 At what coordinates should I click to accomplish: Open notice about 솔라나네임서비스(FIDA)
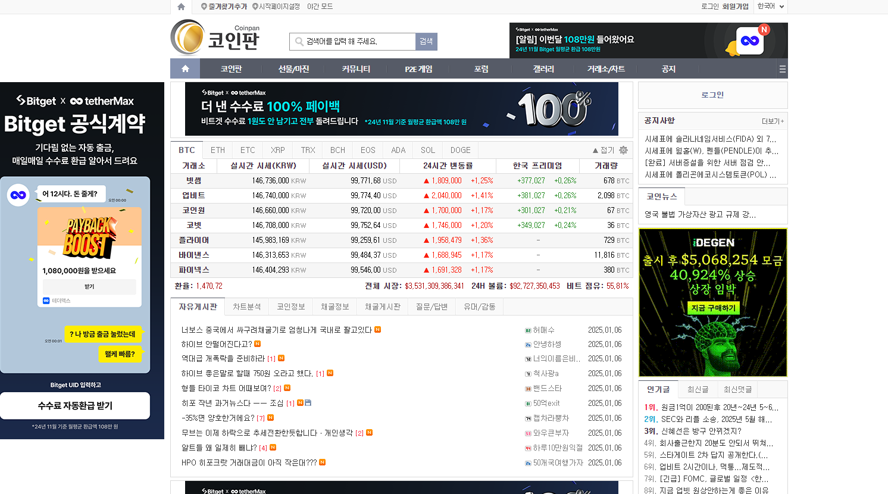click(711, 139)
